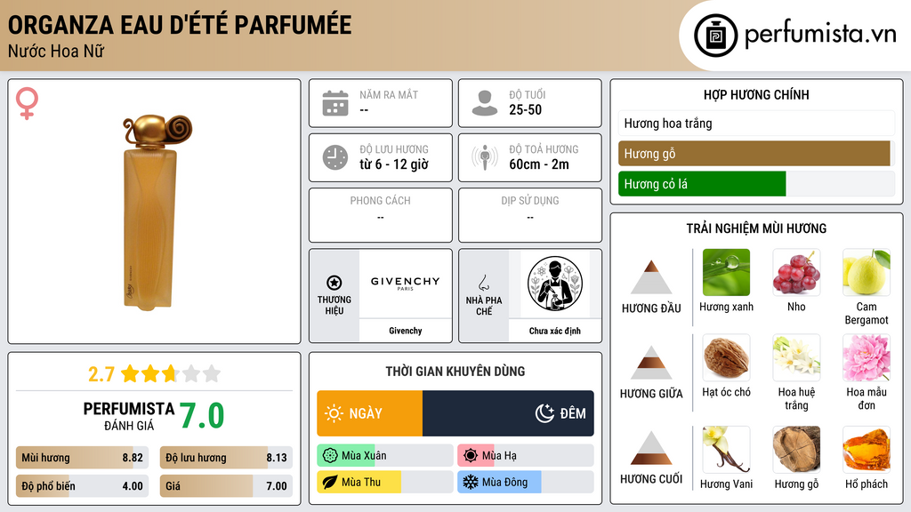Image resolution: width=911 pixels, height=512 pixels.
Task: Click the Givenchy brand name label
Action: [x=406, y=331]
